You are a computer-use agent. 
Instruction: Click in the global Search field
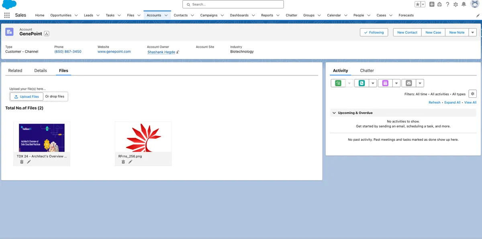point(233,4)
